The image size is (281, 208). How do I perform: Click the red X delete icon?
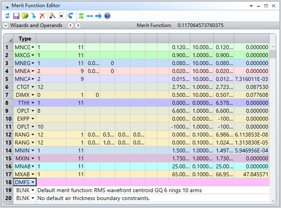click(42, 16)
